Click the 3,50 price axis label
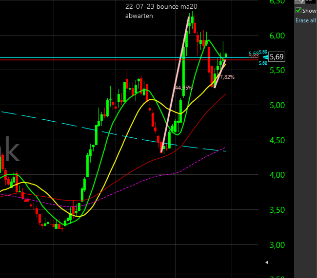The width and height of the screenshot is (317, 278). coord(277,210)
